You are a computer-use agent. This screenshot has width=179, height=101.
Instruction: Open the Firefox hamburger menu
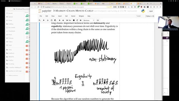160,7
